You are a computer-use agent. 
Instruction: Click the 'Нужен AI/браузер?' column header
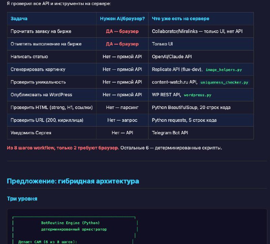[x=122, y=19]
